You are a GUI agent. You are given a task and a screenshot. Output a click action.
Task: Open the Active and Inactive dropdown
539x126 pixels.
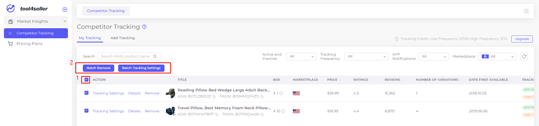click(301, 56)
